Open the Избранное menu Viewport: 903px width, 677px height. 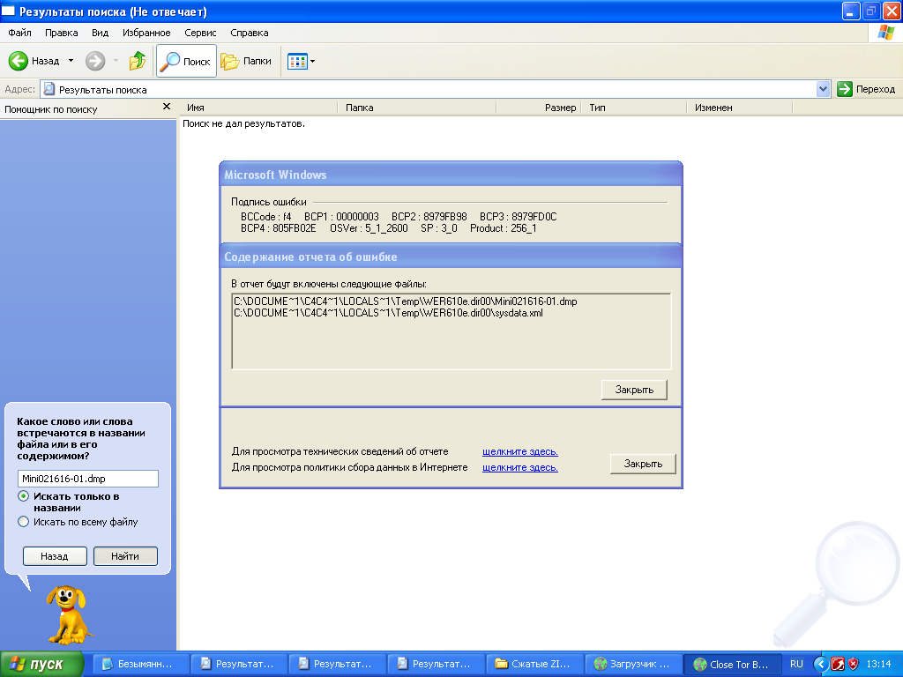pyautogui.click(x=146, y=33)
